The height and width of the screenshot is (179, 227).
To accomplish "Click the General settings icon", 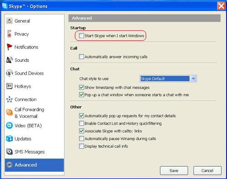I will 10,21.
